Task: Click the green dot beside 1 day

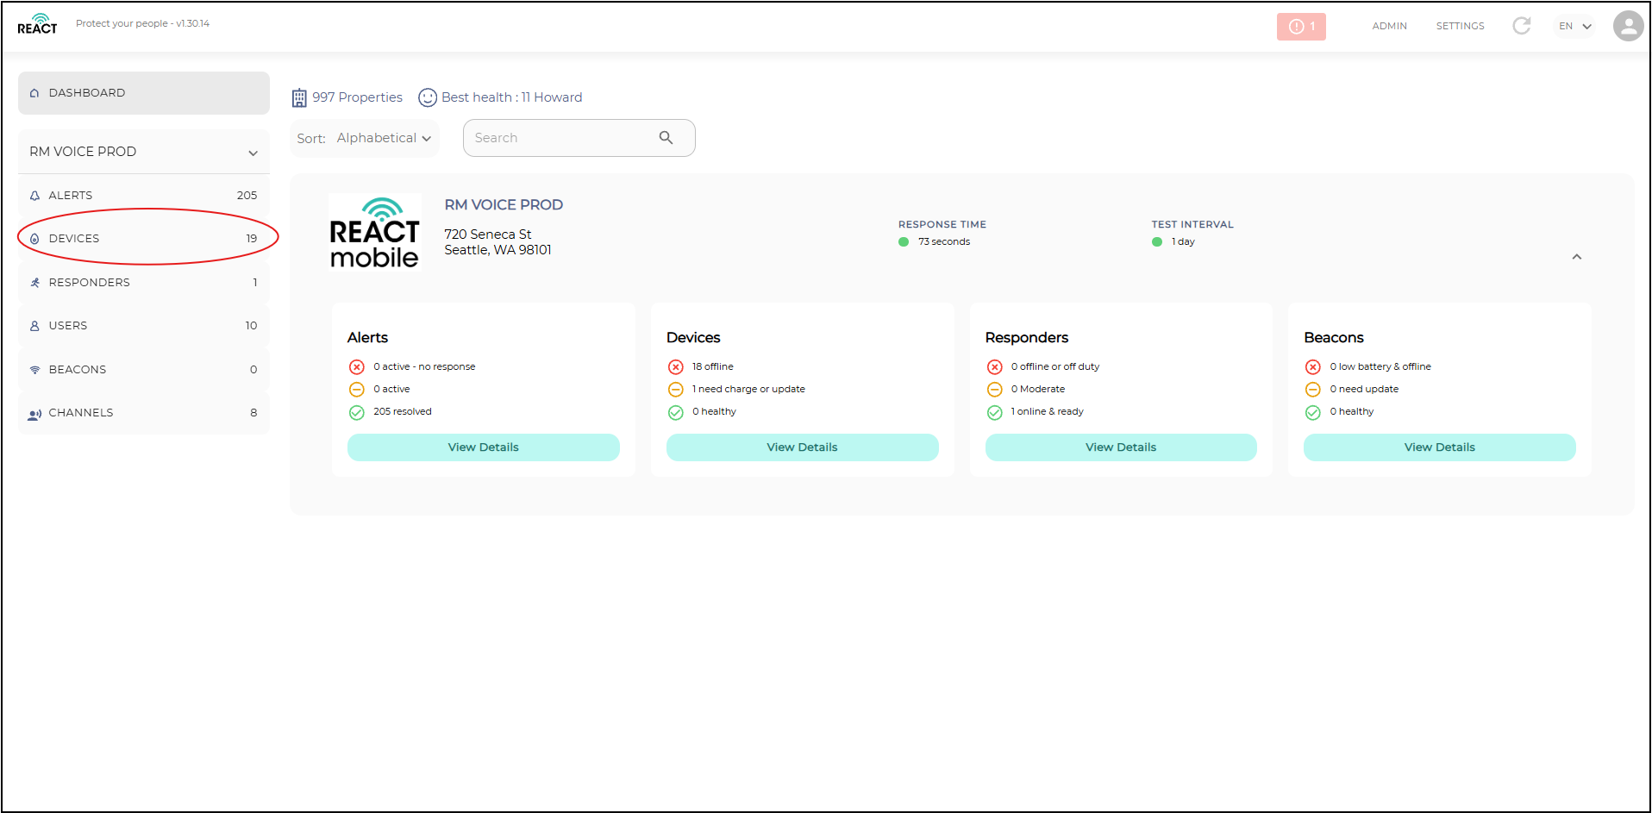Action: click(x=1157, y=242)
